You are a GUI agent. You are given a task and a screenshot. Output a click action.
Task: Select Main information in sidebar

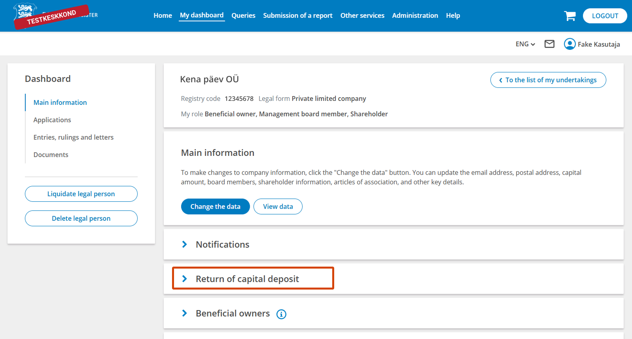[x=60, y=102]
